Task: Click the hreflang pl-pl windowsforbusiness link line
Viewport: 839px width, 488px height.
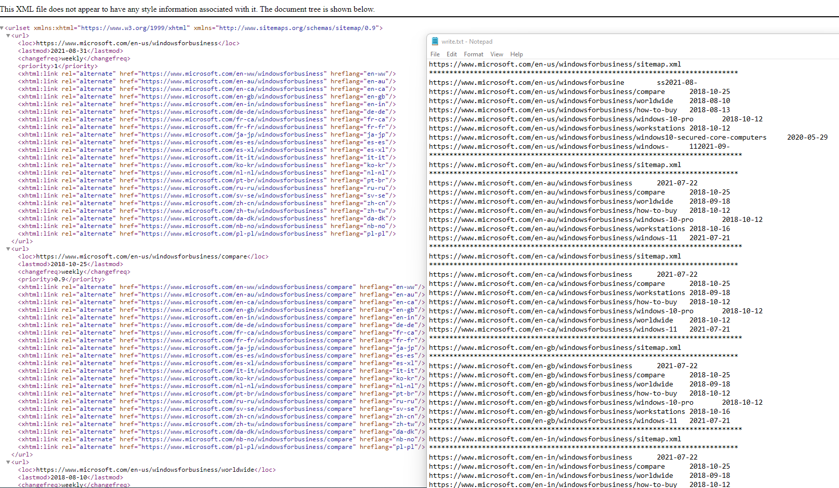Action: (207, 234)
